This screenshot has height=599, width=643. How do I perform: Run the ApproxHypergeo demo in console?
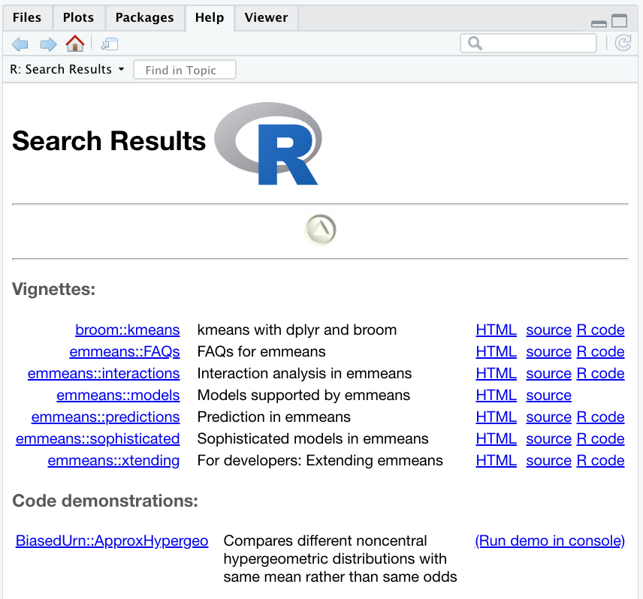click(550, 541)
